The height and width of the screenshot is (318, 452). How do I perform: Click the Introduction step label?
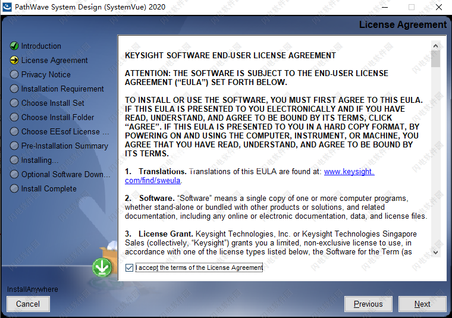point(41,46)
